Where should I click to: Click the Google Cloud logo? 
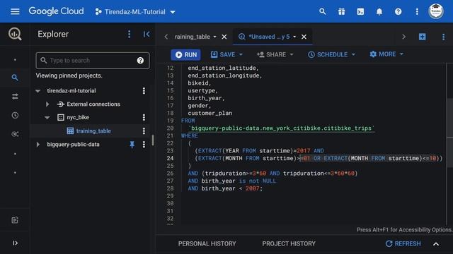click(x=56, y=11)
